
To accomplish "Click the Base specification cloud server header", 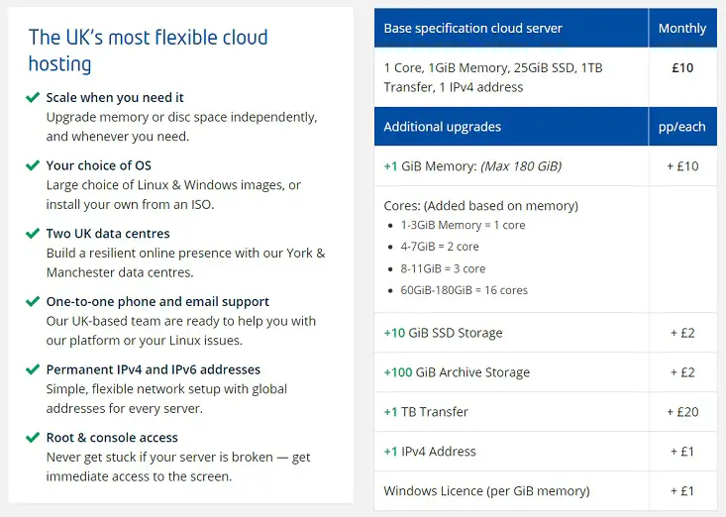I will [511, 29].
